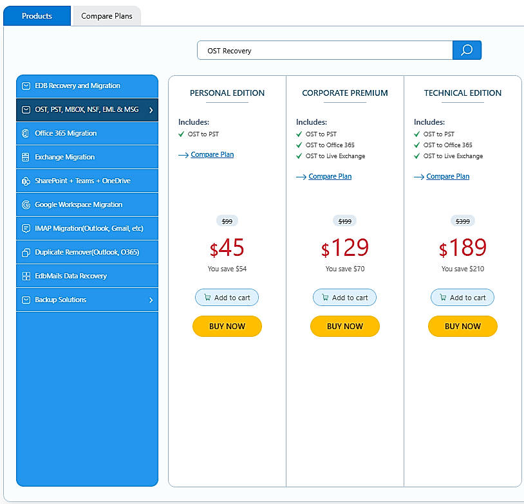Click cart icon in Personal Edition Add to cart
Viewport: 524px width, 504px height.
pos(207,297)
